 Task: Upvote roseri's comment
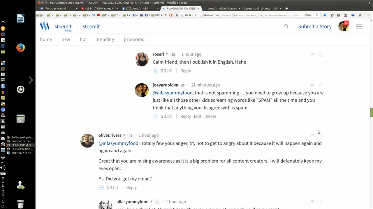155,71
